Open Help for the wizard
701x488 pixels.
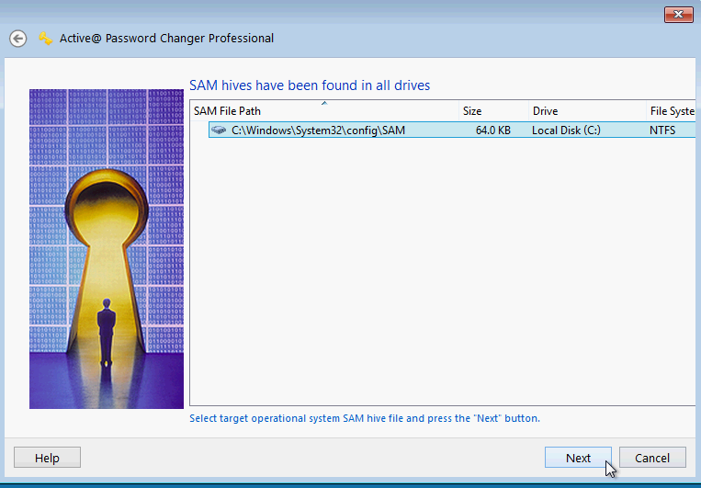pyautogui.click(x=48, y=458)
